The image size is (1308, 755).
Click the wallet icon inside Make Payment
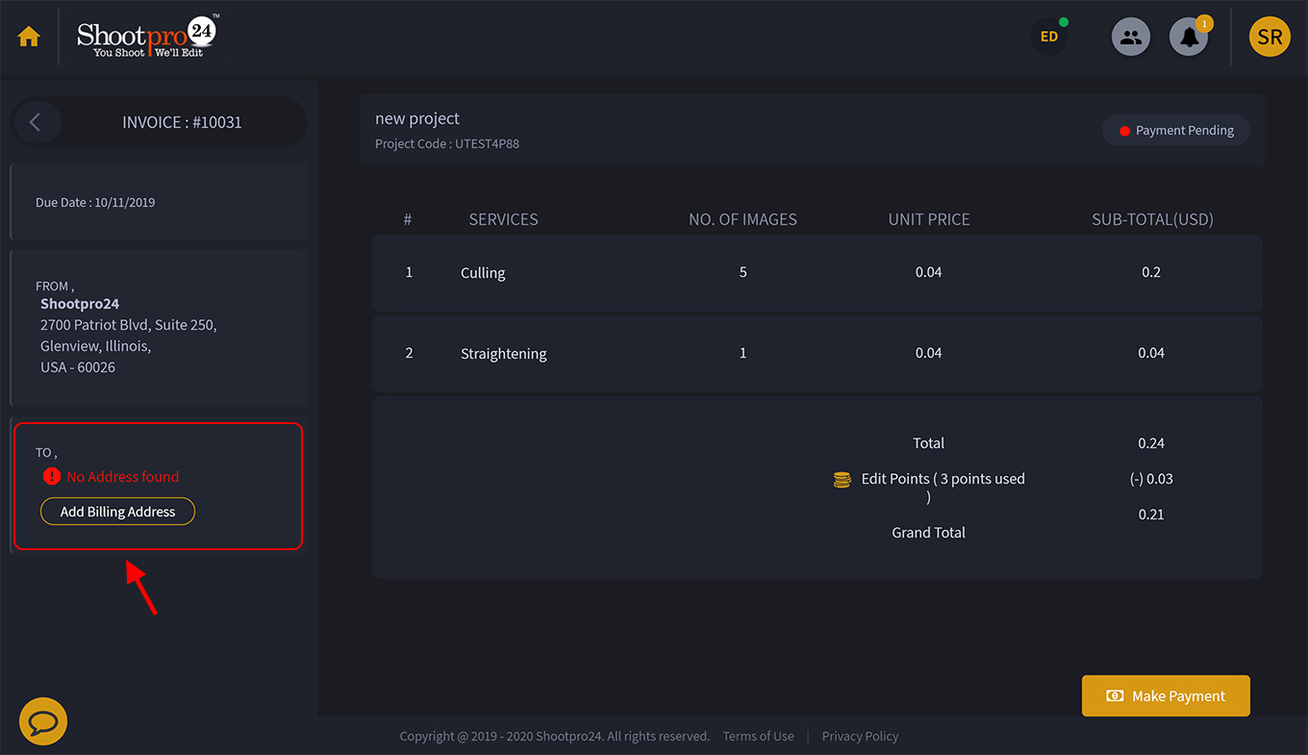pyautogui.click(x=1114, y=695)
